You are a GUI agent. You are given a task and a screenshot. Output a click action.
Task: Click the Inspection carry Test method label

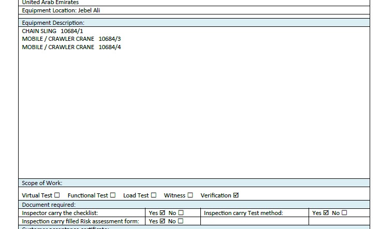click(x=243, y=213)
